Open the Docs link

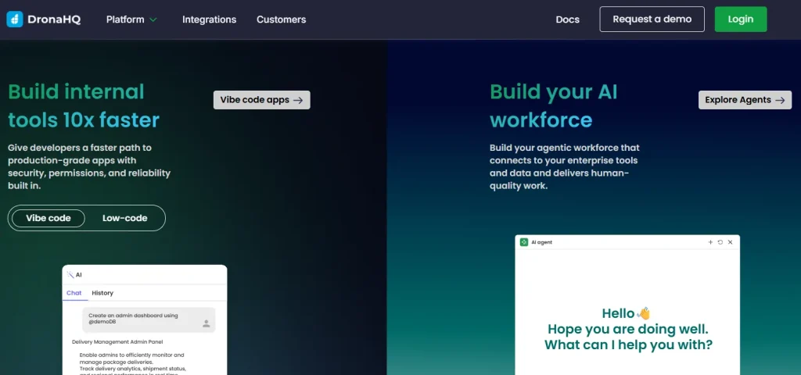tap(567, 20)
